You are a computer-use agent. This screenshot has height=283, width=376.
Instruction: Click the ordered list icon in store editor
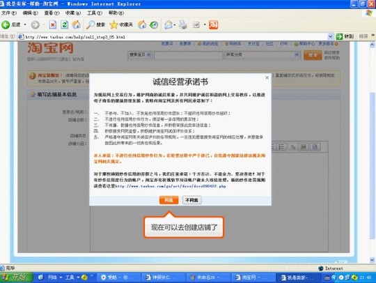click(281, 147)
